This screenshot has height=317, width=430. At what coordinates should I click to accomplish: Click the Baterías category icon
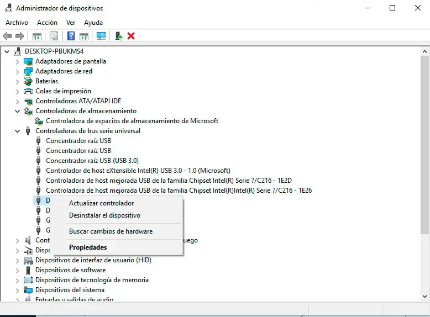coord(28,81)
